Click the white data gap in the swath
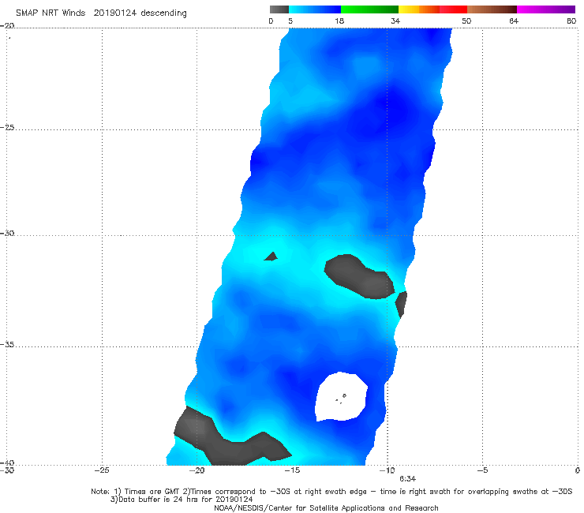Screen dimensions: 584x513 (x=341, y=397)
